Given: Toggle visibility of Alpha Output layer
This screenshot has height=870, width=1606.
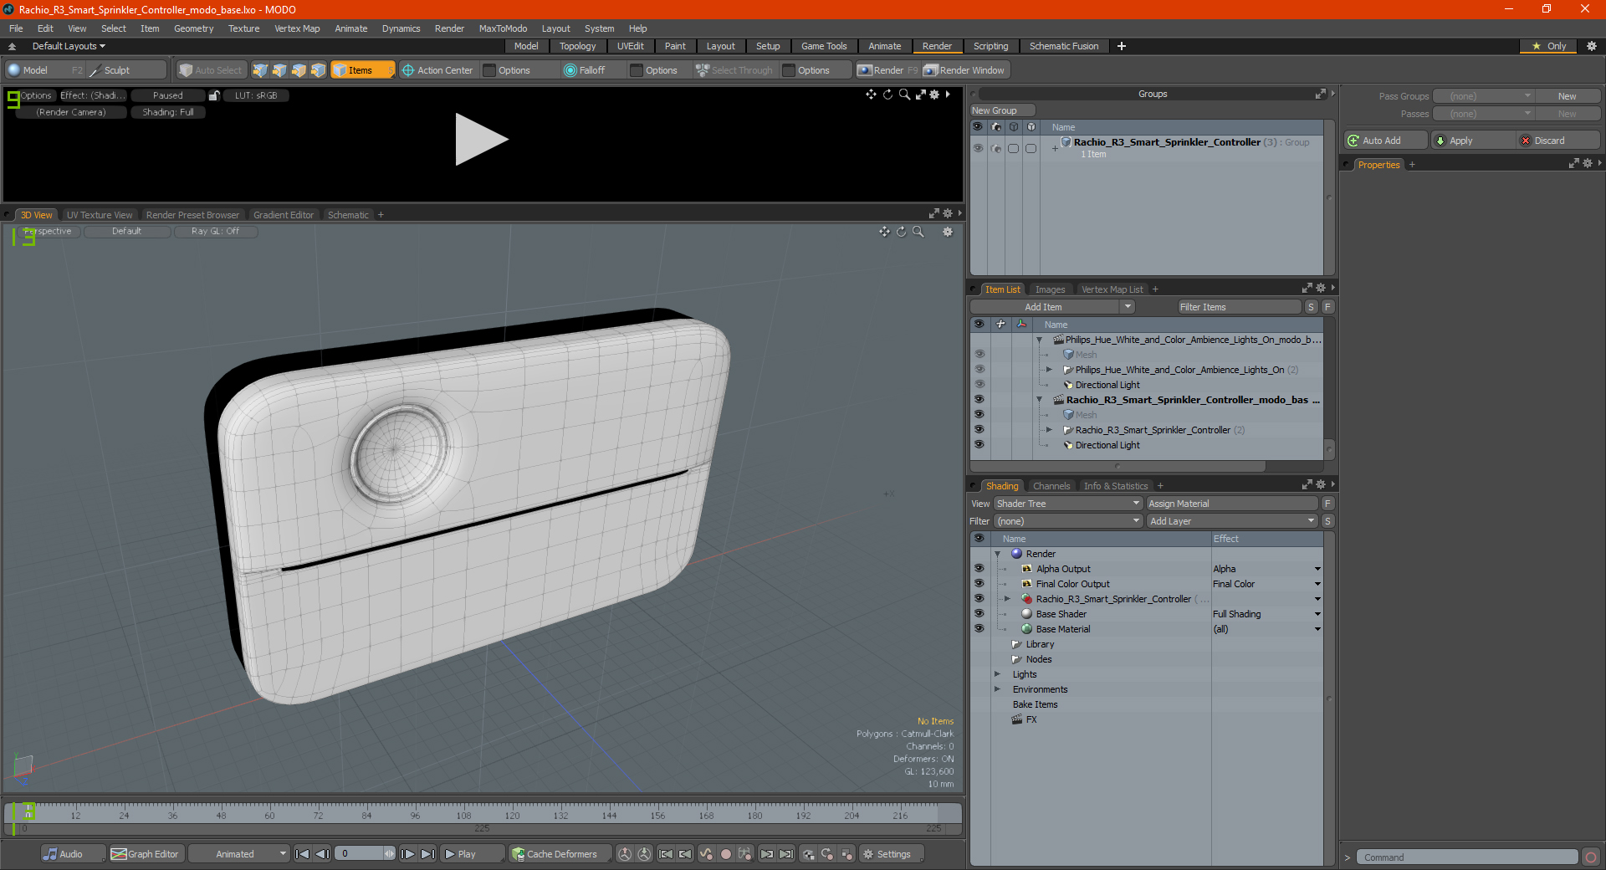Looking at the screenshot, I should [979, 569].
